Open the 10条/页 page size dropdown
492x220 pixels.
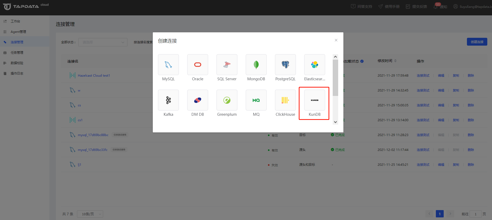tap(90, 214)
